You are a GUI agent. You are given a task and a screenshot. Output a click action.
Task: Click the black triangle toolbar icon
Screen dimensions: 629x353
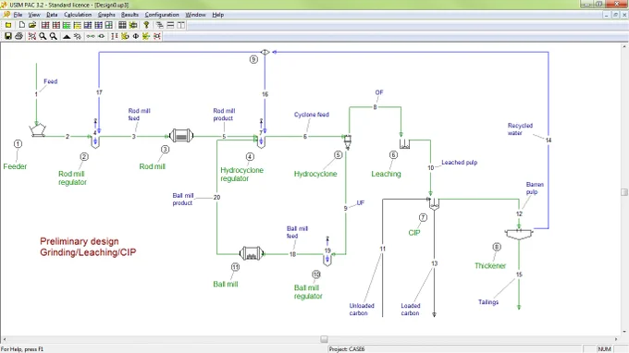pyautogui.click(x=67, y=36)
